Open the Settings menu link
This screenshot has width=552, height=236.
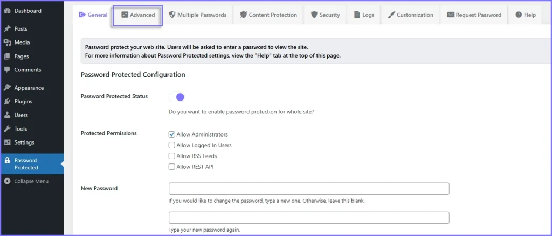tap(24, 142)
